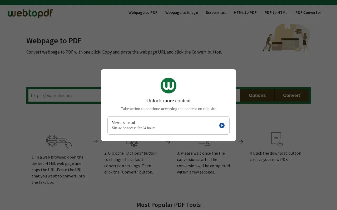Click the Convert button

[x=291, y=96]
